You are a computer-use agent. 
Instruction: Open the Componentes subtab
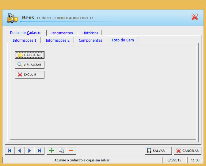(90, 41)
